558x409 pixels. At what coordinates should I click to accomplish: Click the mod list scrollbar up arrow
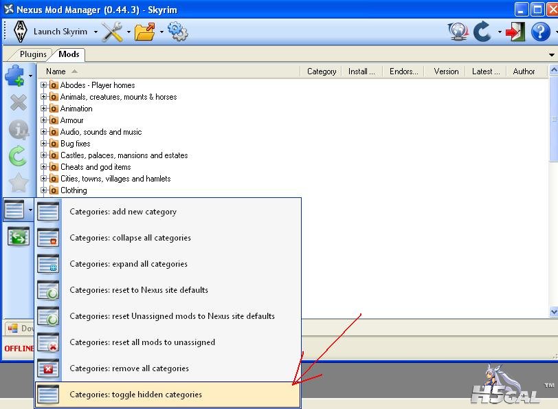click(x=554, y=70)
